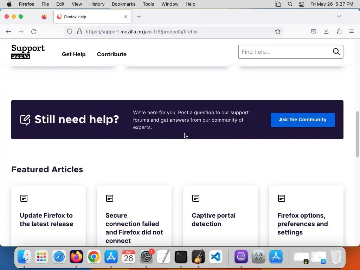
Task: Open a new tab with plus button
Action: pyautogui.click(x=139, y=17)
